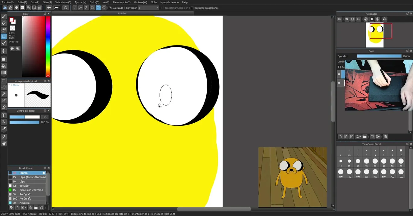
Task: Undock the Color panel
Action: pos(45,14)
